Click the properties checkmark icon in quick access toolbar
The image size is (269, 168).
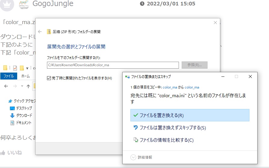15,68
